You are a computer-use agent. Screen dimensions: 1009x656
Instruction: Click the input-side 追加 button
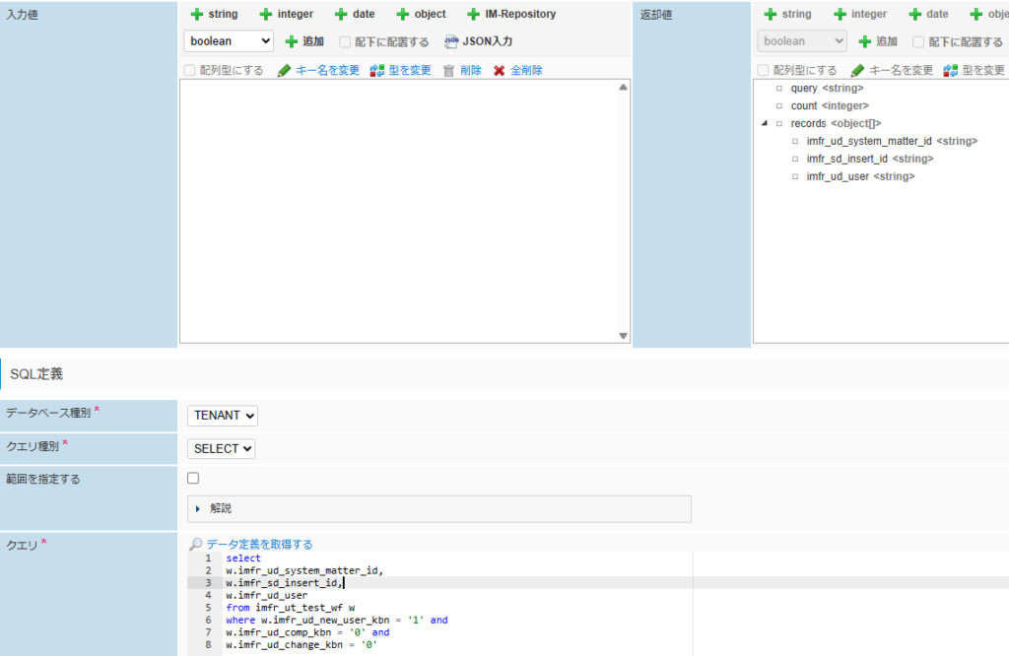click(x=304, y=41)
